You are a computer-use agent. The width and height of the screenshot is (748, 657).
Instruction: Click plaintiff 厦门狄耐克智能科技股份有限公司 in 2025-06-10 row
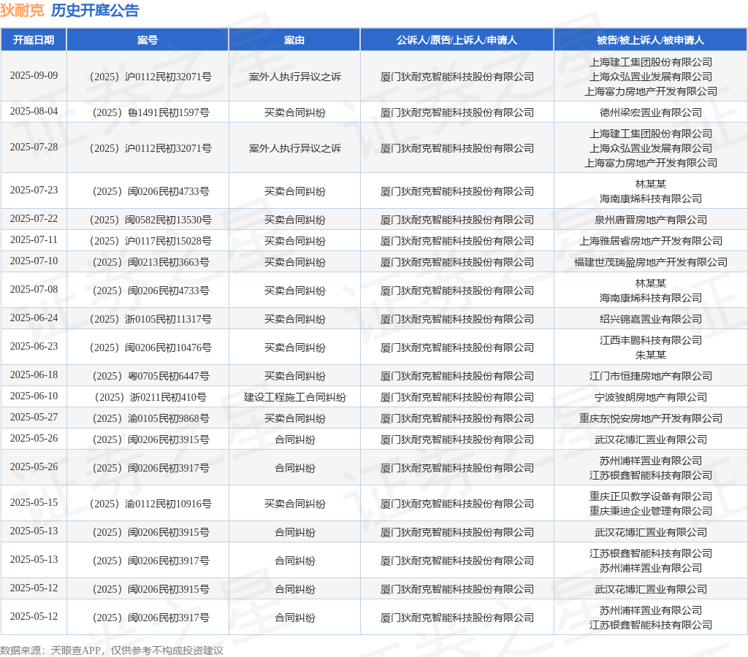tap(457, 397)
